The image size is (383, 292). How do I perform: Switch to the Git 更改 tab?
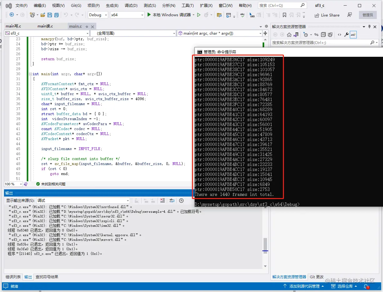coord(317,277)
